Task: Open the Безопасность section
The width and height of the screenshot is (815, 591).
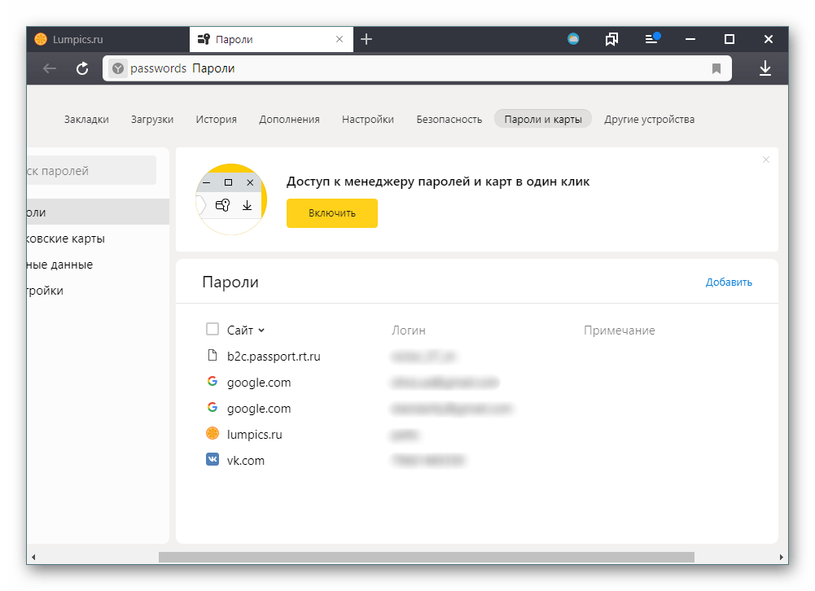Action: tap(449, 120)
